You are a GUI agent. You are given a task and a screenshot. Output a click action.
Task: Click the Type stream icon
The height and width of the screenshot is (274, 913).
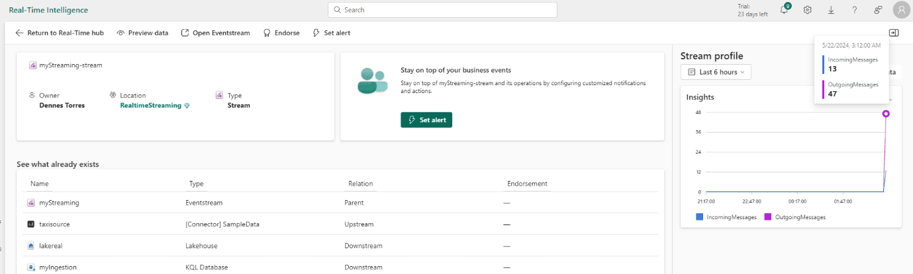pos(219,95)
